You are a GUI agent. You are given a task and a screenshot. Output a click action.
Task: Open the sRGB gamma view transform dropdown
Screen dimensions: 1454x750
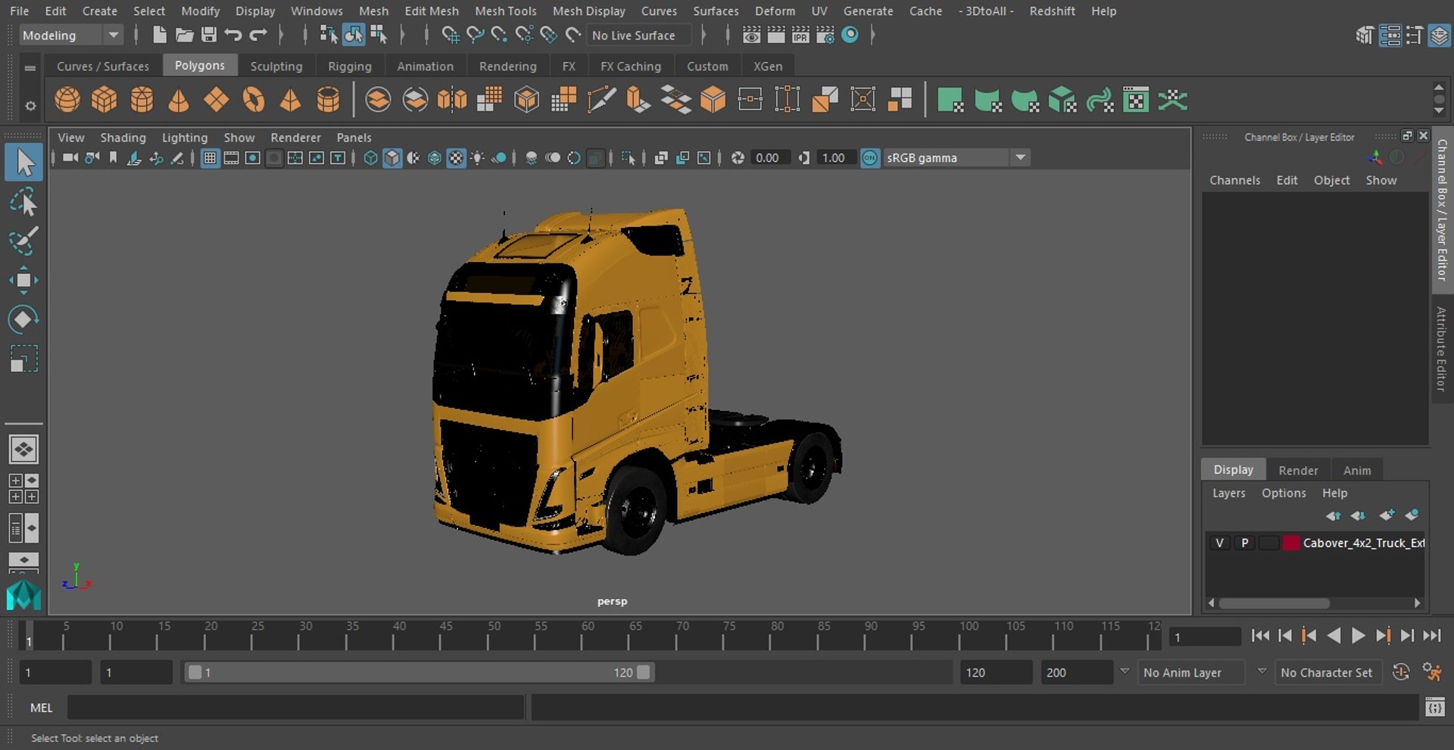pyautogui.click(x=956, y=157)
